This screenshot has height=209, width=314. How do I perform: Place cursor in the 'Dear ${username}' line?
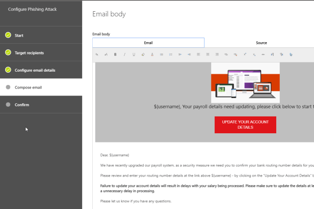pyautogui.click(x=115, y=155)
